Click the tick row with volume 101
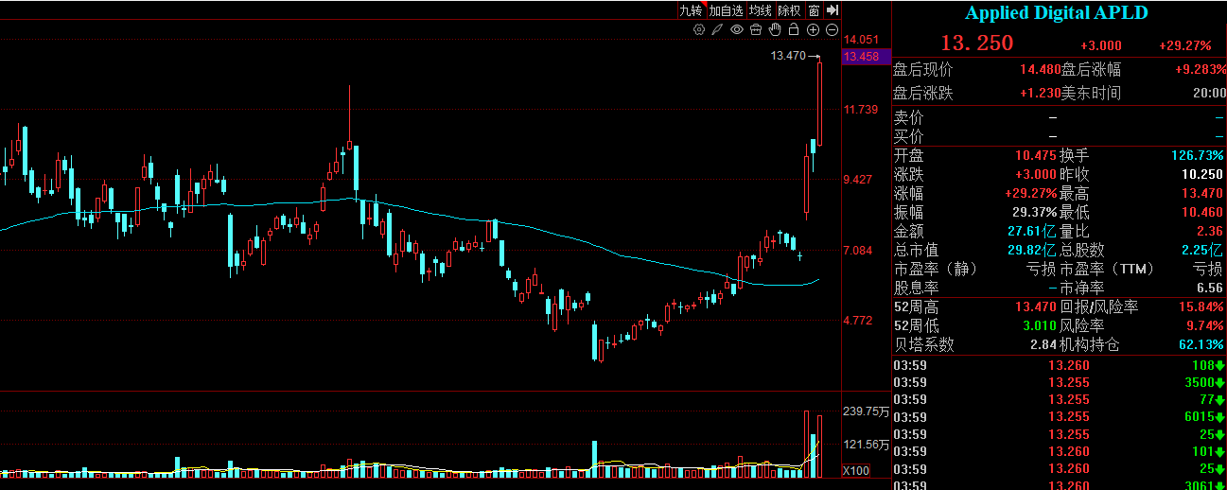Image resolution: width=1227 pixels, height=490 pixels. tap(1059, 451)
